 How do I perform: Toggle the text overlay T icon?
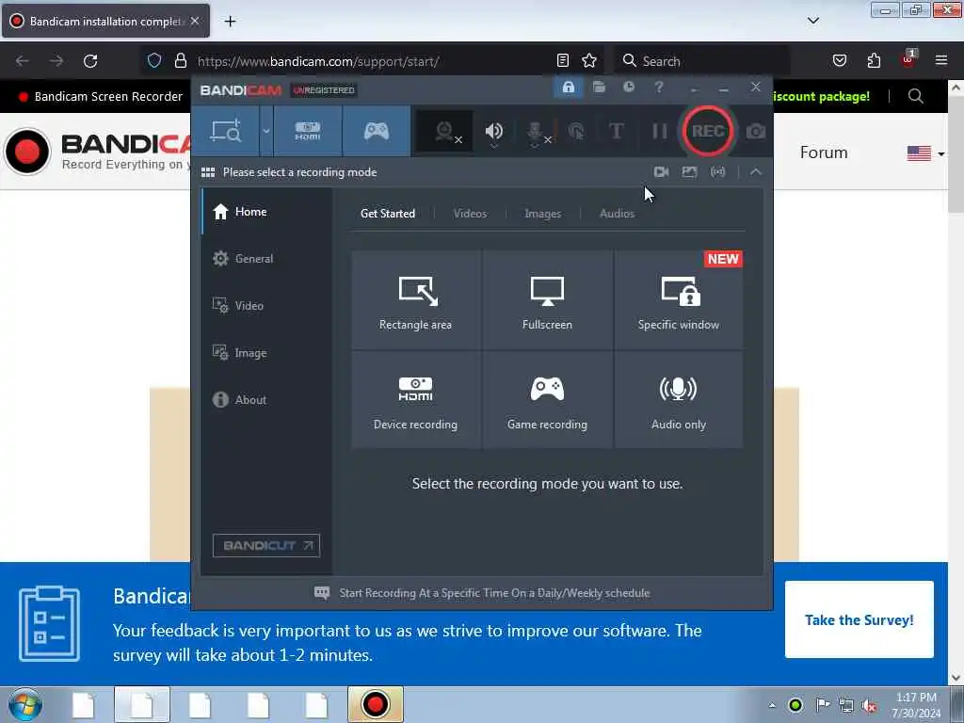pyautogui.click(x=616, y=131)
